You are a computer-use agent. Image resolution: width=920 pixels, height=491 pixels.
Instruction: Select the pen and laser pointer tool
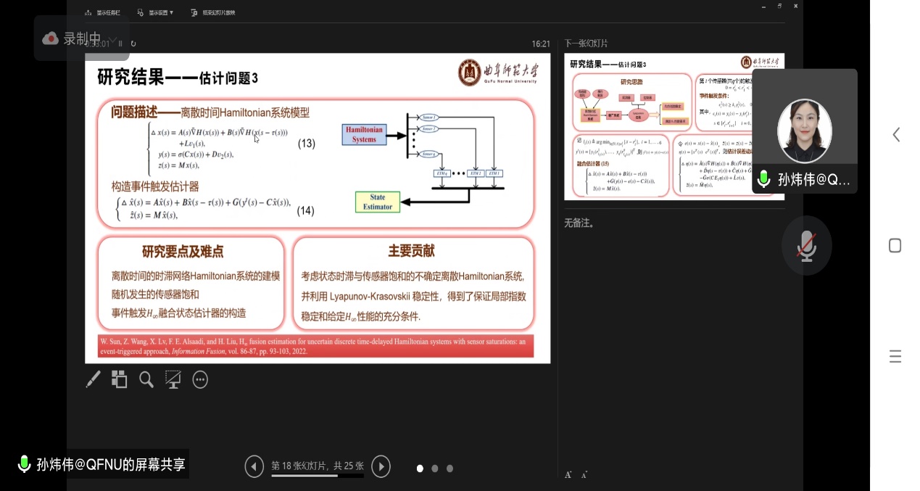click(93, 379)
